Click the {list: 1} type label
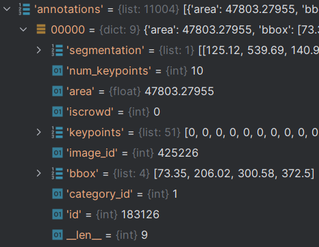Image resolution: width=319 pixels, height=247 pixels. [x=177, y=51]
